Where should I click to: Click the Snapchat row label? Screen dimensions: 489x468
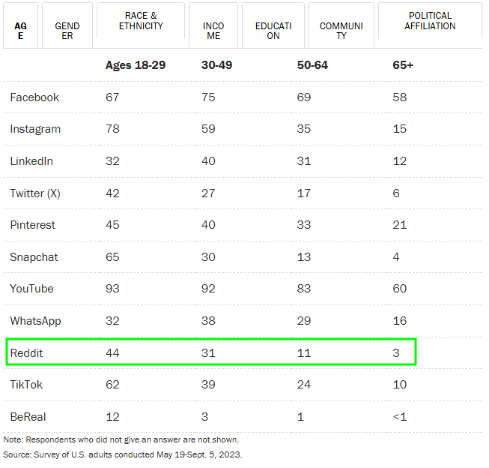[34, 257]
